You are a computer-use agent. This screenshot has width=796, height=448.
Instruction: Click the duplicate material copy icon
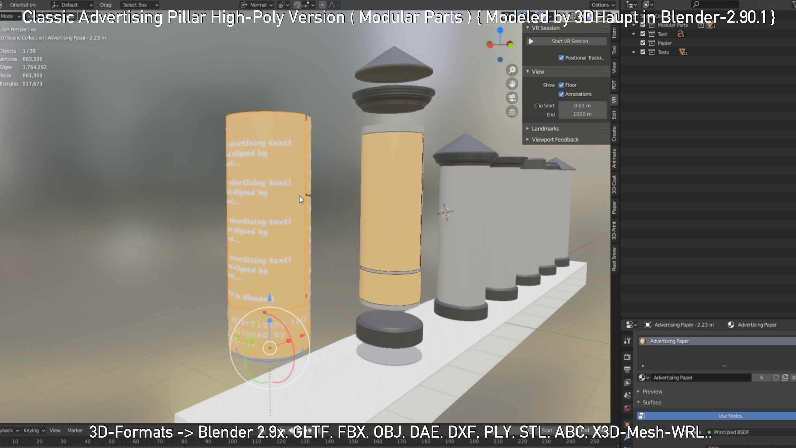(785, 378)
